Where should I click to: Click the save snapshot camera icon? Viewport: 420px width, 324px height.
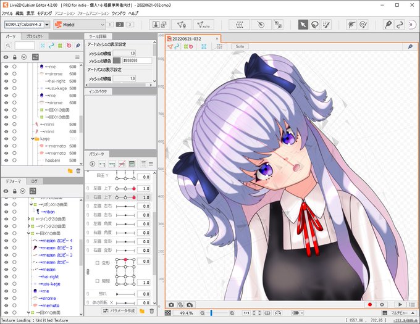[x=190, y=304]
